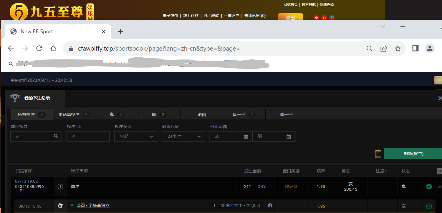This screenshot has height=213, width=442.
Task: Click the magnifier in sport search field
Action: click(56, 136)
